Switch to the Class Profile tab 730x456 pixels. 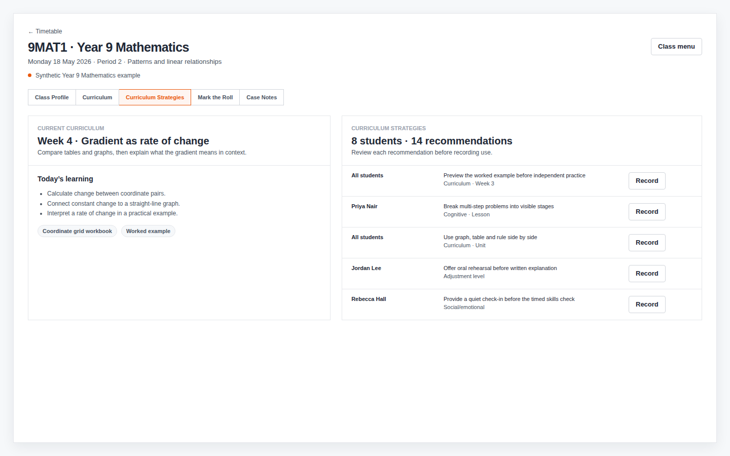coord(52,97)
